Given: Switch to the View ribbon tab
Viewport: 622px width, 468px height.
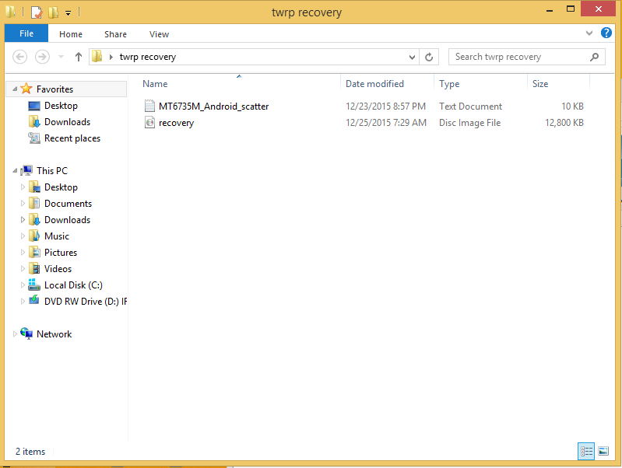Looking at the screenshot, I should 159,34.
